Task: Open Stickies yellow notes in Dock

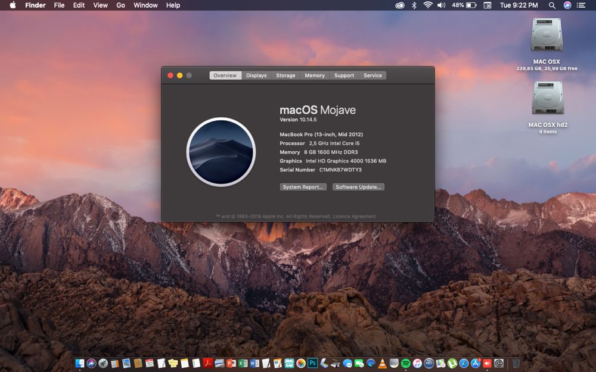Action: click(x=173, y=363)
